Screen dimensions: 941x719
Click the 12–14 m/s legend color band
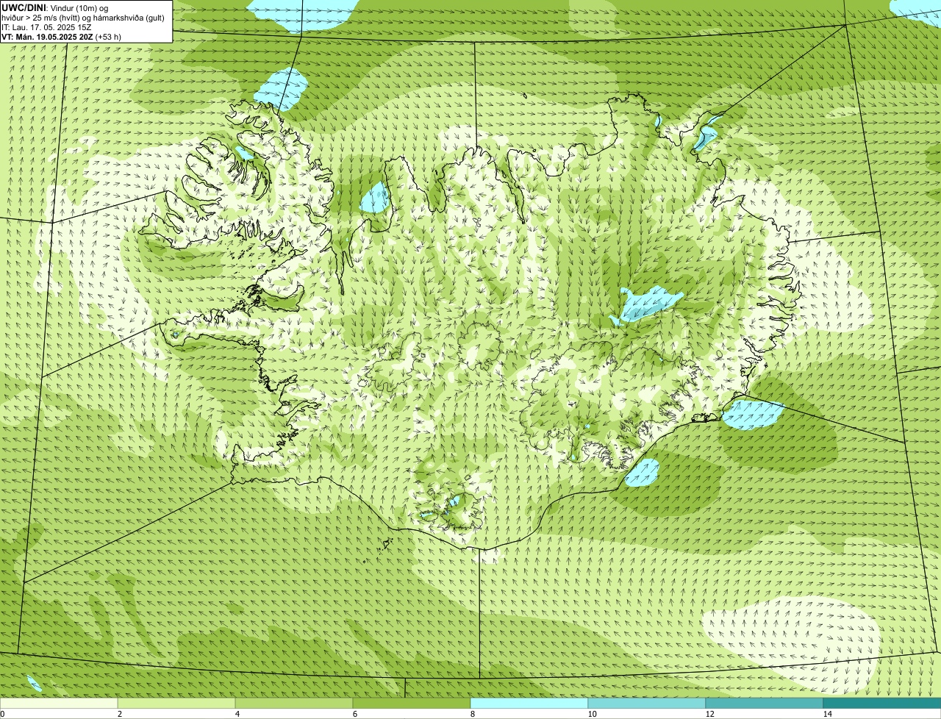pyautogui.click(x=765, y=703)
